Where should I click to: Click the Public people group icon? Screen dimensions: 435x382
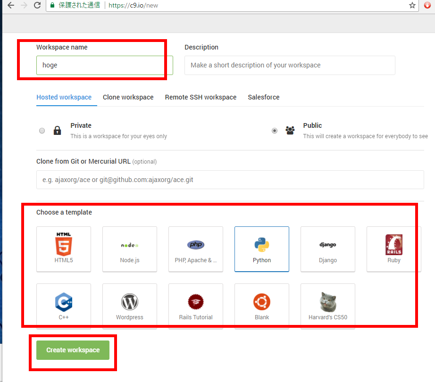tap(290, 130)
